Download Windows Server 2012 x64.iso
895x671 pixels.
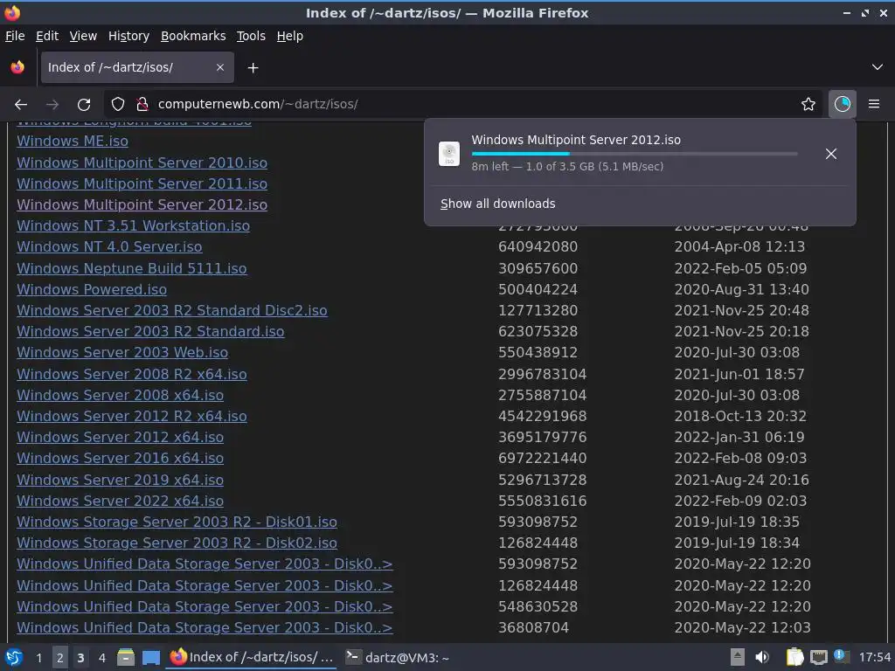coord(121,437)
